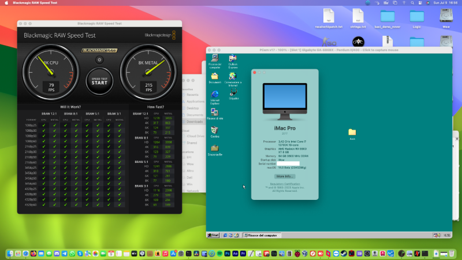
Task: Open the speed test settings gear
Action: click(x=99, y=58)
